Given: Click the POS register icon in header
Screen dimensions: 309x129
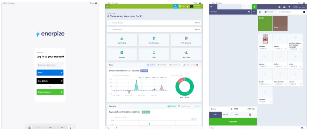Looking at the screenshot, I should (x=279, y=7).
